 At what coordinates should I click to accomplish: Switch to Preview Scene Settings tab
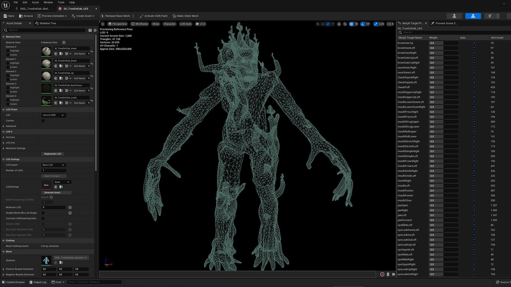pos(444,23)
